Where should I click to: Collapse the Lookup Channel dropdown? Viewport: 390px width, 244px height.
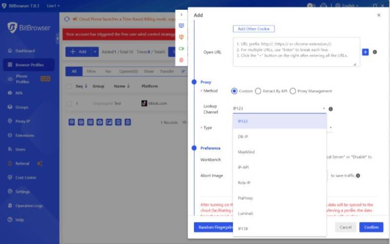point(324,109)
